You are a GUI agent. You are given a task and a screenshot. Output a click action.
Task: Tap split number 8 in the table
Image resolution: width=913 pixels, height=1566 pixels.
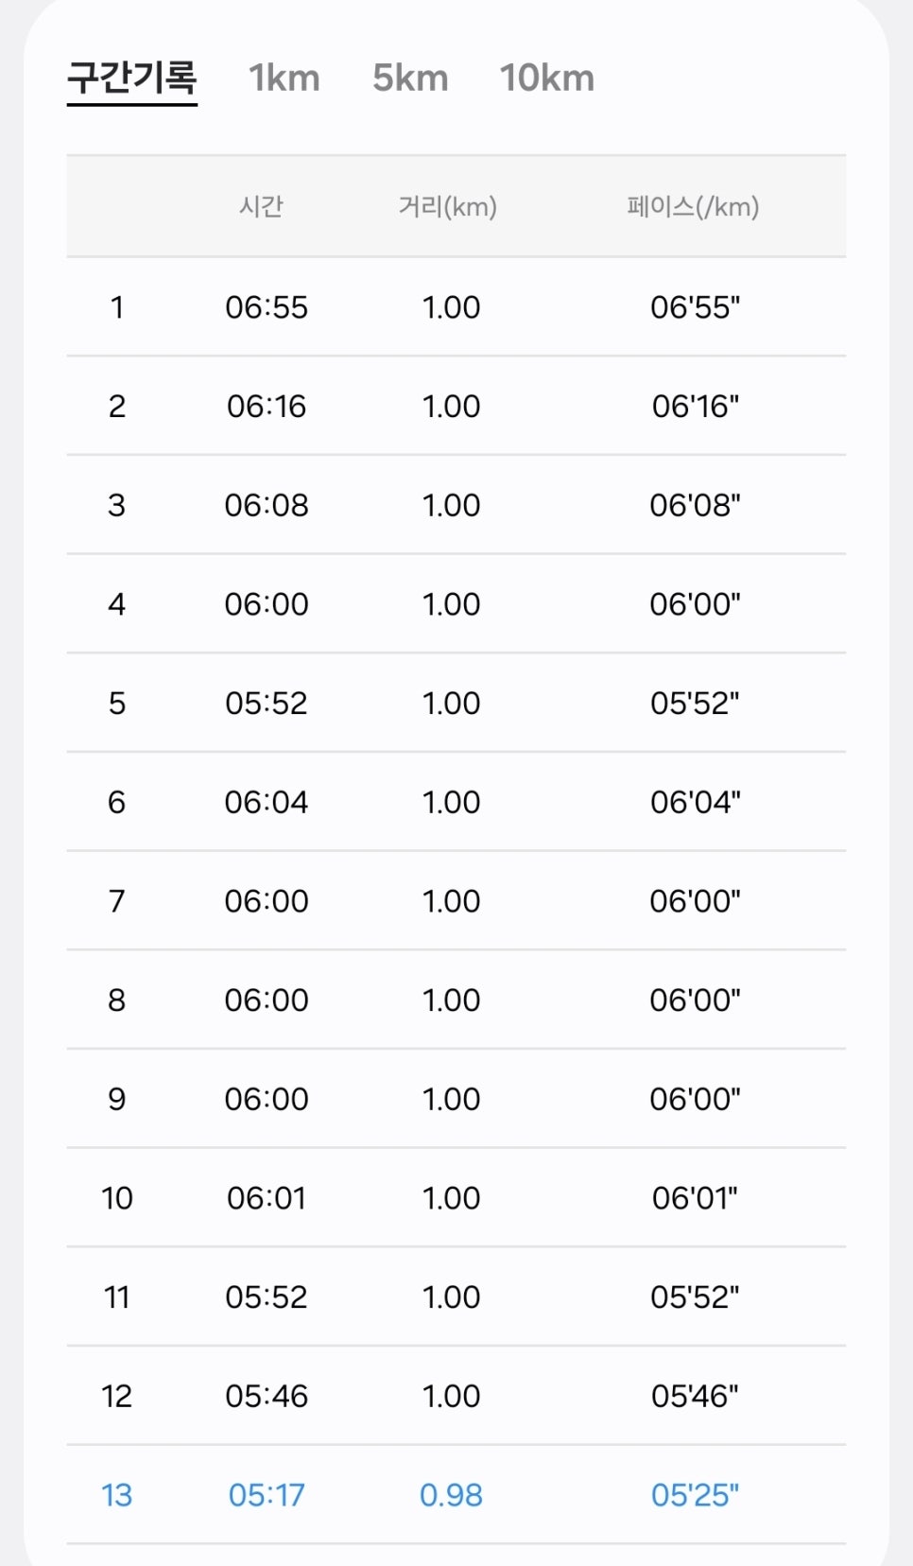click(116, 1000)
